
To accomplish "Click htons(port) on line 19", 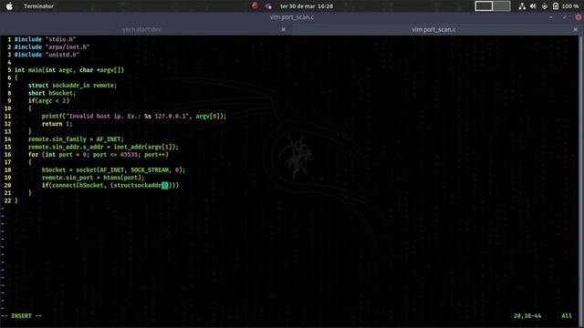I will [x=121, y=178].
